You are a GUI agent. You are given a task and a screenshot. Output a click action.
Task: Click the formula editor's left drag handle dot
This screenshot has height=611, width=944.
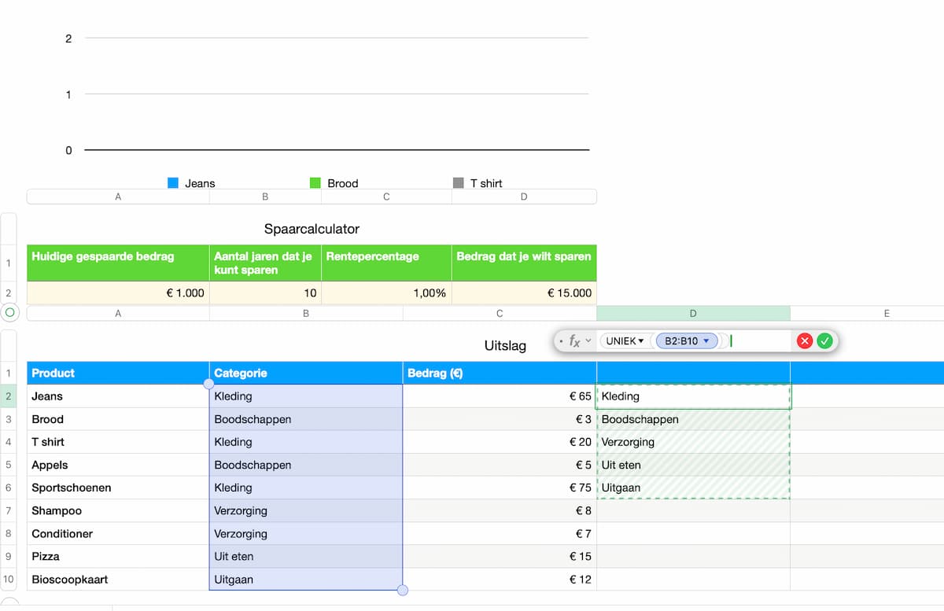pos(561,341)
